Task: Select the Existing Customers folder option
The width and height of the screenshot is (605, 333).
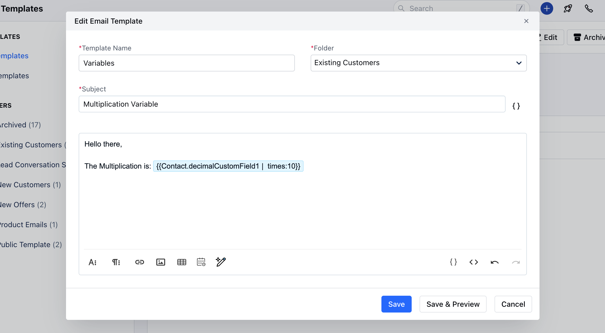Action: (419, 63)
